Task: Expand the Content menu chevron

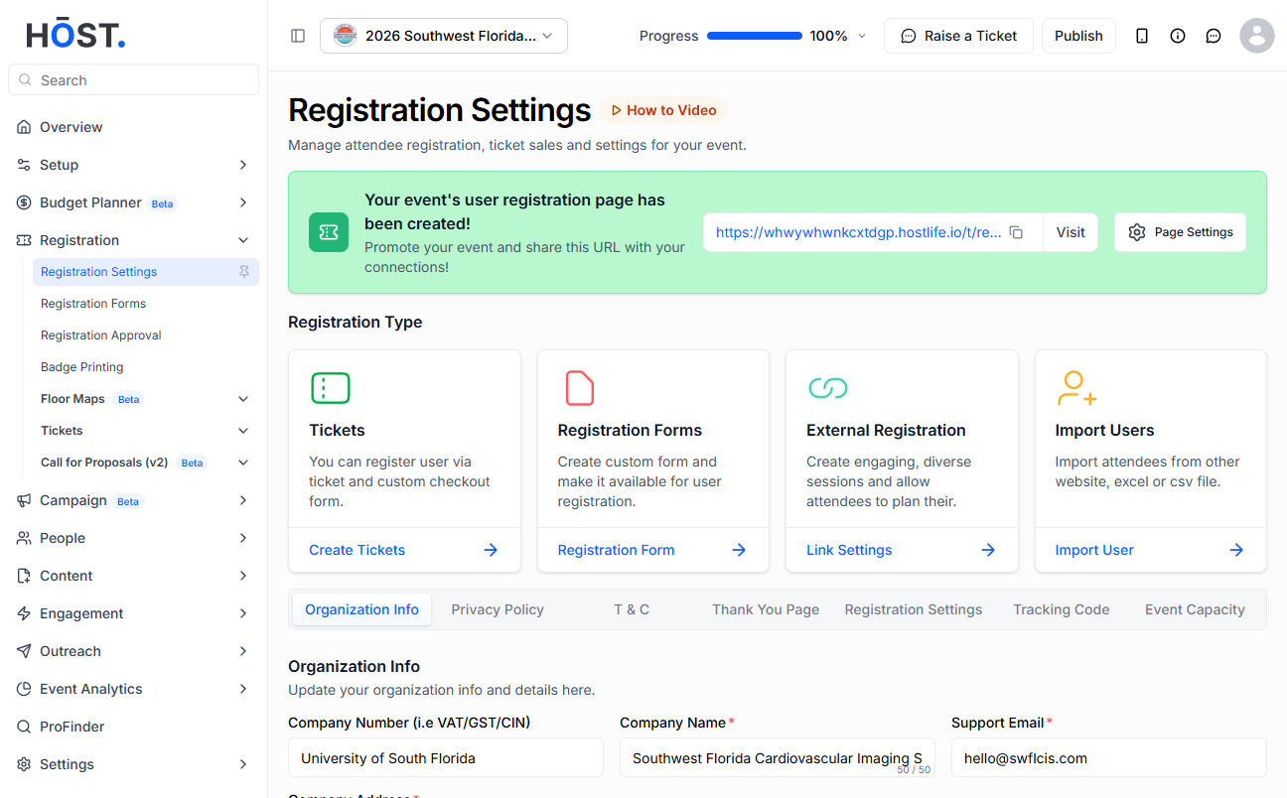Action: click(x=243, y=576)
